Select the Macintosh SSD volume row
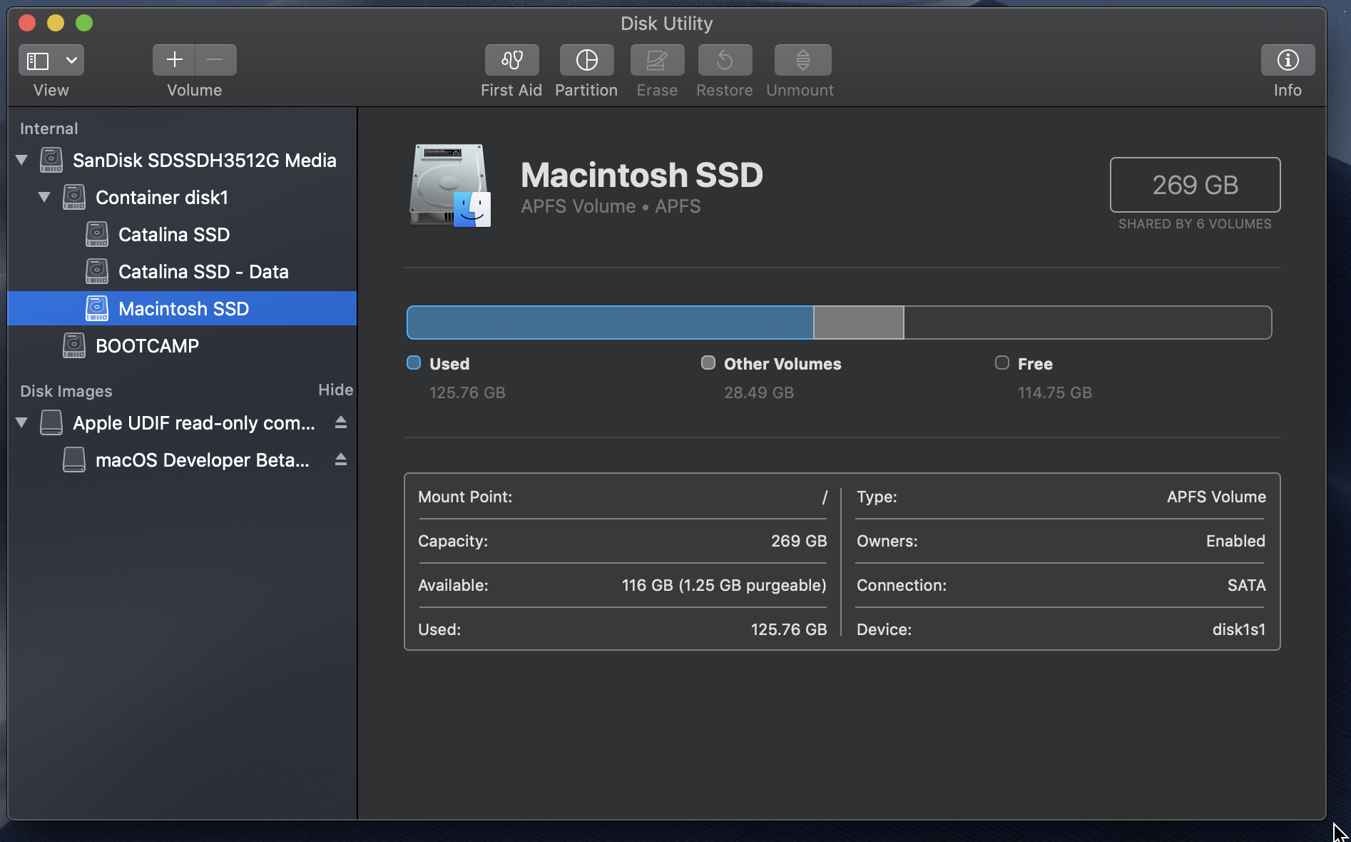 182,308
